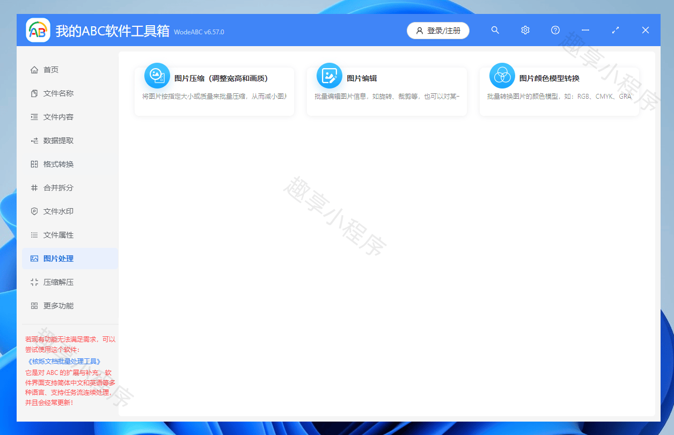
Task: Open 文件属性 menu item
Action: pyautogui.click(x=70, y=235)
